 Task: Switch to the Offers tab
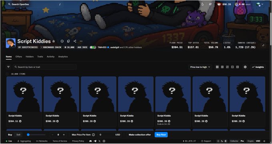tap(19, 56)
